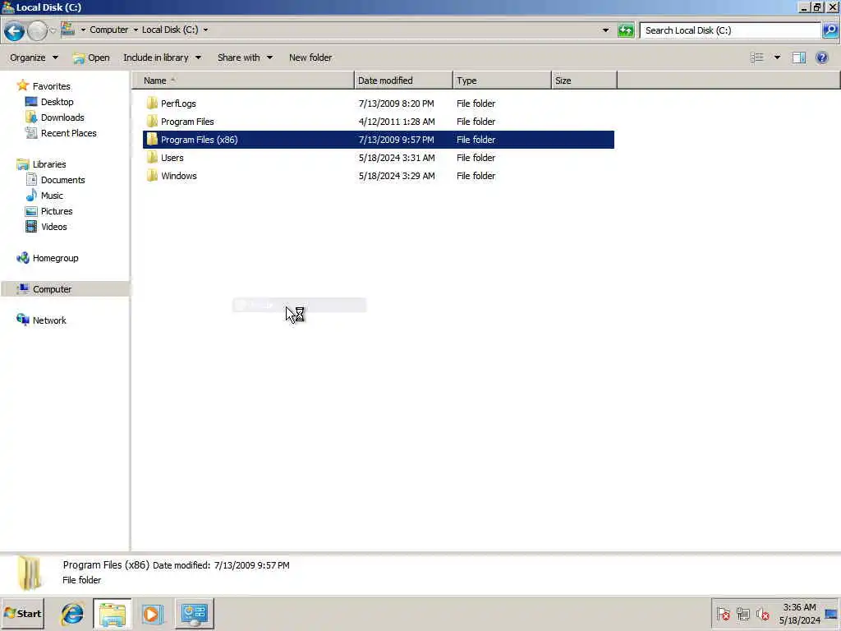
Task: Open the Music library
Action: pyautogui.click(x=52, y=196)
